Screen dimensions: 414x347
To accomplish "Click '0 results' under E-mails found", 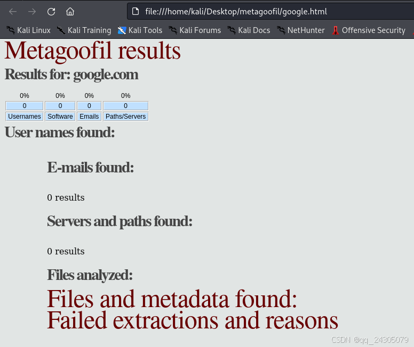I will [66, 197].
